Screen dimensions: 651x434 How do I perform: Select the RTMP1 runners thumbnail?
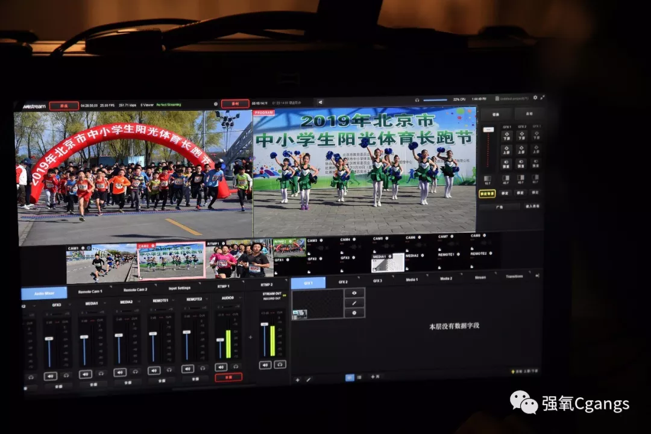click(239, 259)
